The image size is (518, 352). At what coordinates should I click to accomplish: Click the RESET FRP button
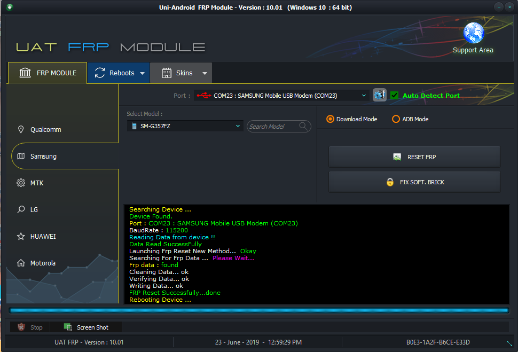click(414, 157)
